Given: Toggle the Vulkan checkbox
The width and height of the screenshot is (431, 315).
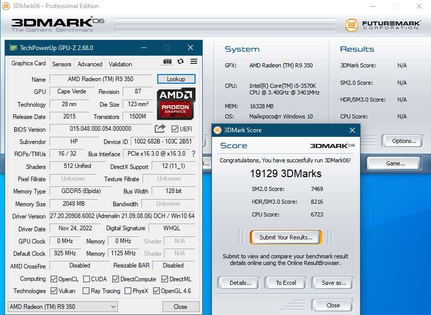Looking at the screenshot, I should 54,290.
